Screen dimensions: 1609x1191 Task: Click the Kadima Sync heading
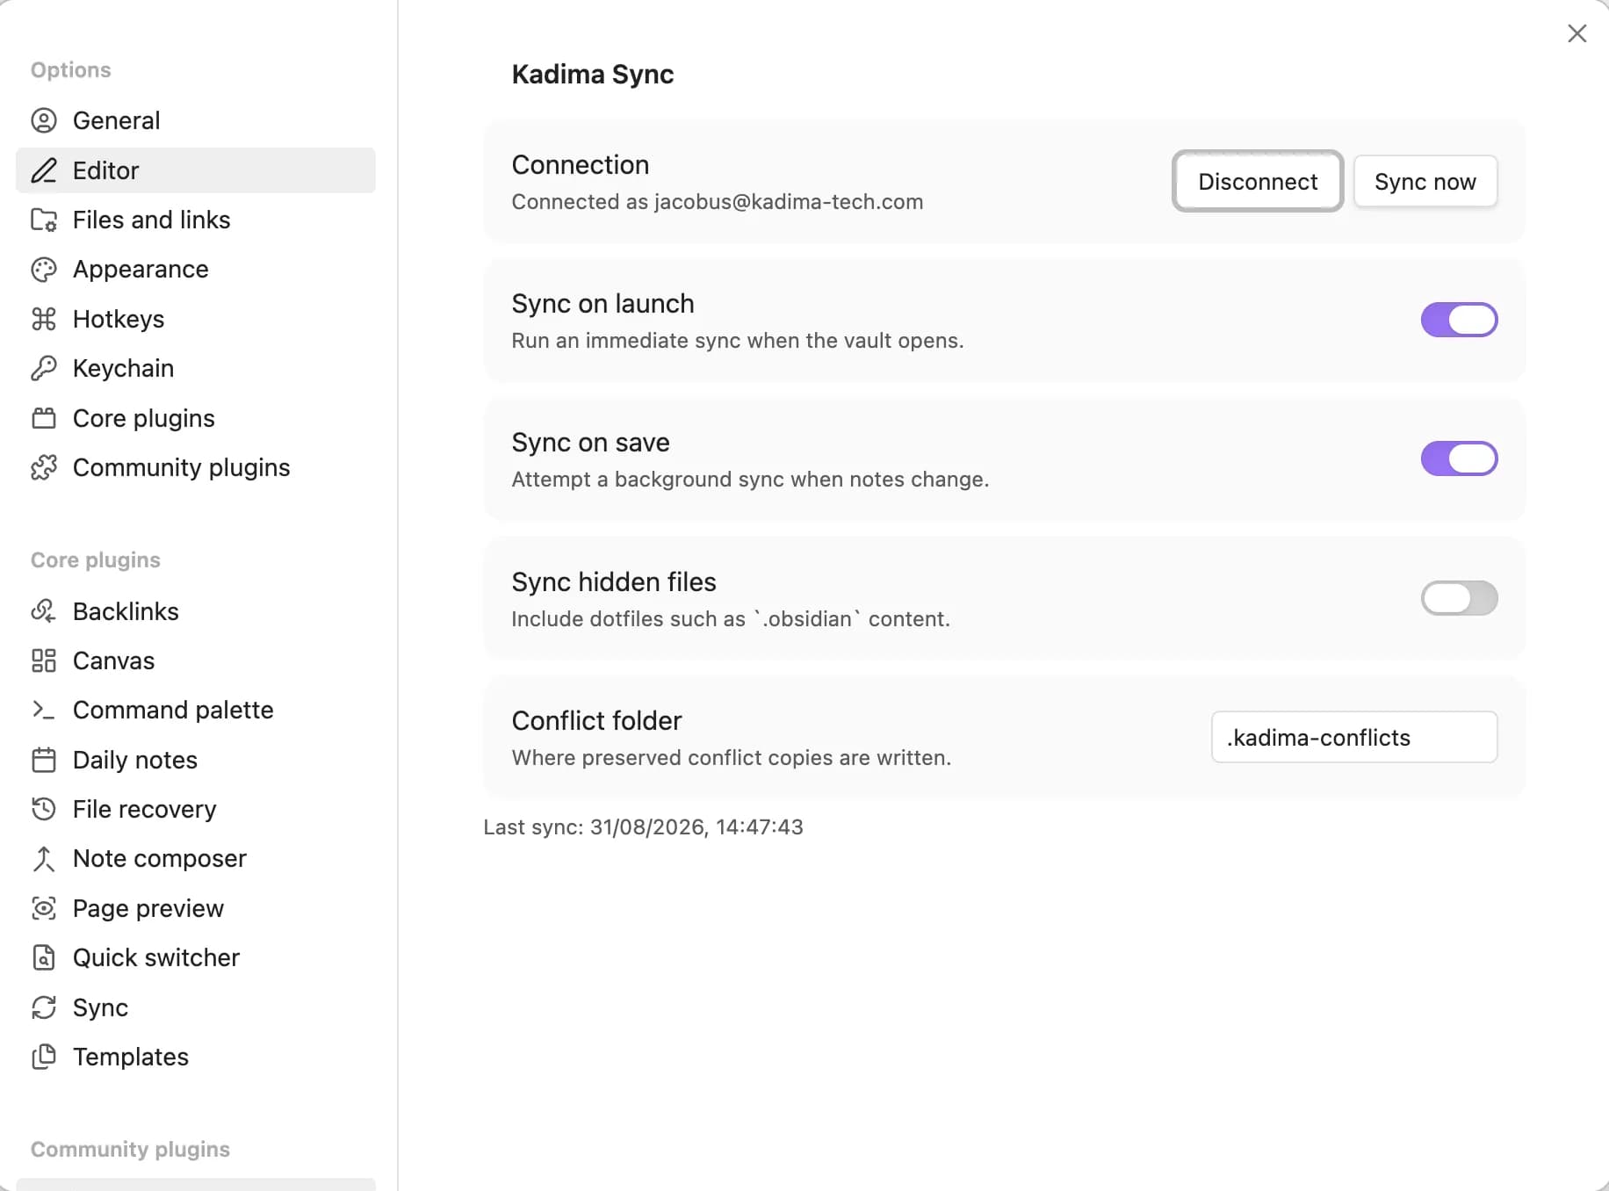593,75
